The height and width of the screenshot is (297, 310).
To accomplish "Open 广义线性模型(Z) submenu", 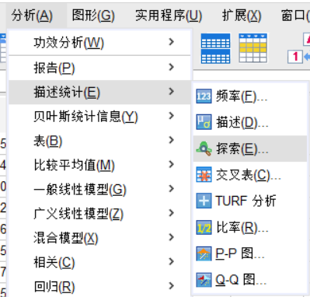I will (99, 214).
